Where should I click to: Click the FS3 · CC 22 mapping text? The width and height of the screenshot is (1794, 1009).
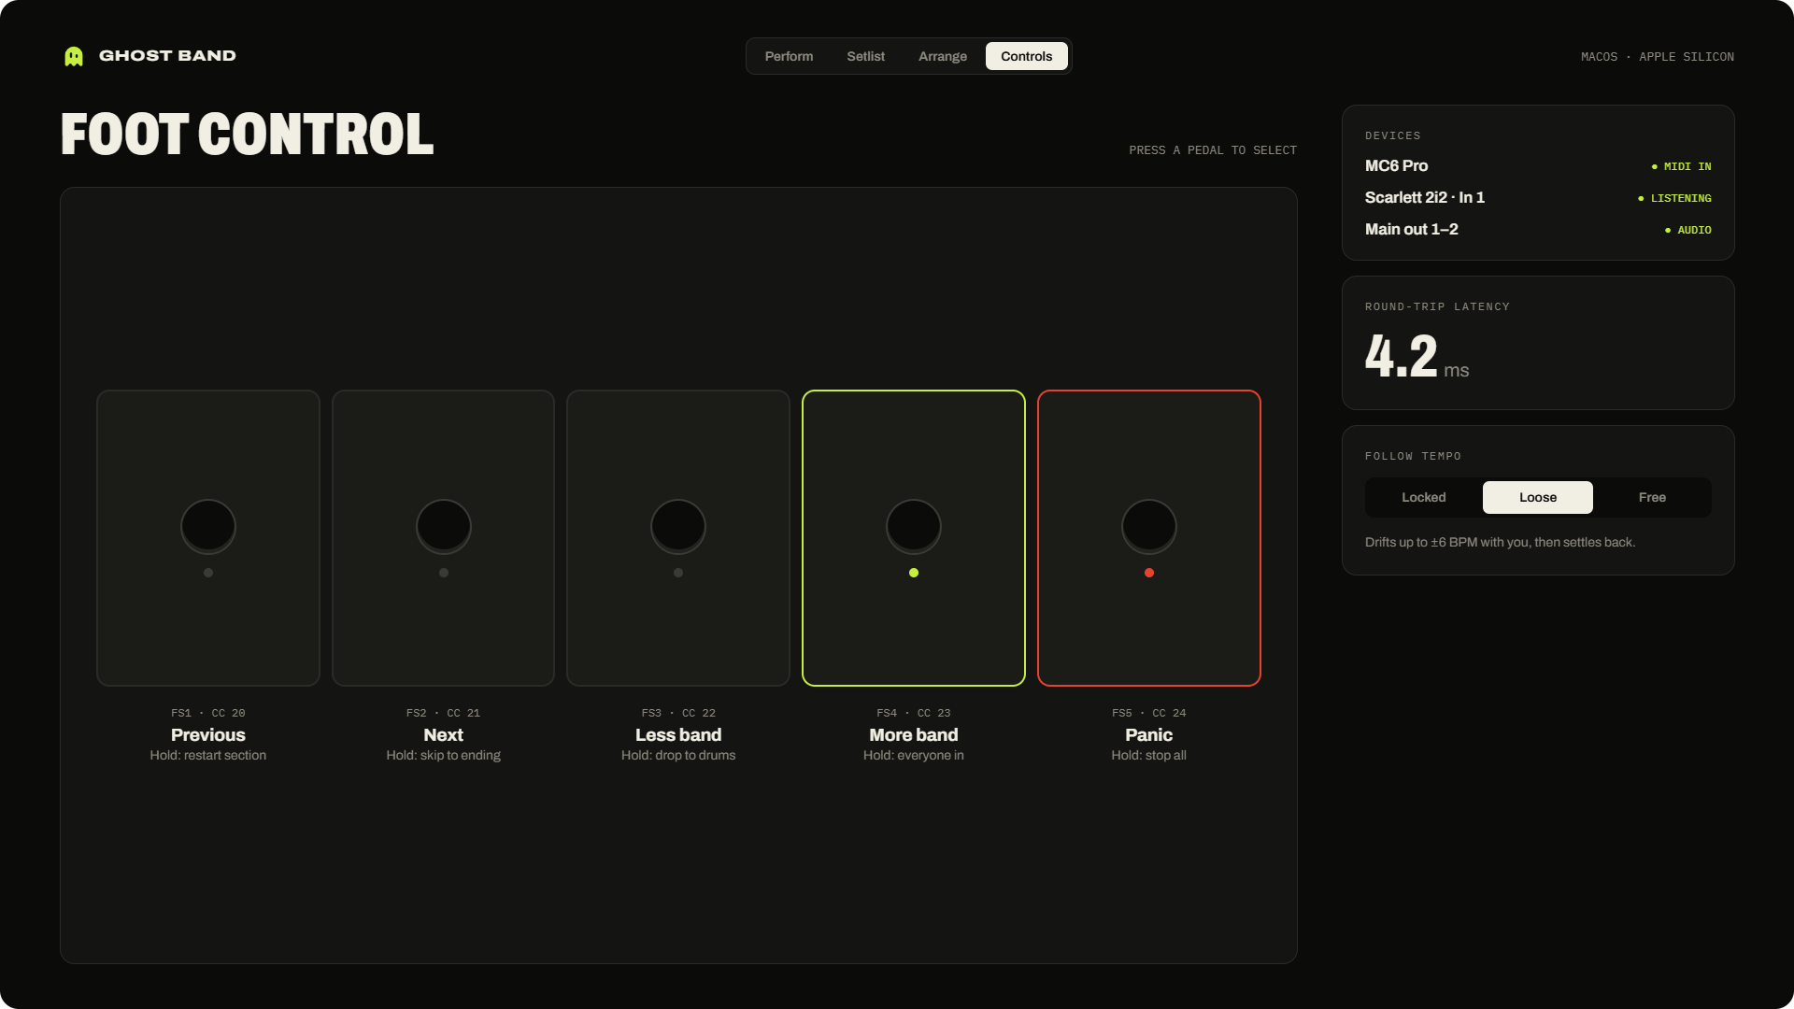pos(678,713)
